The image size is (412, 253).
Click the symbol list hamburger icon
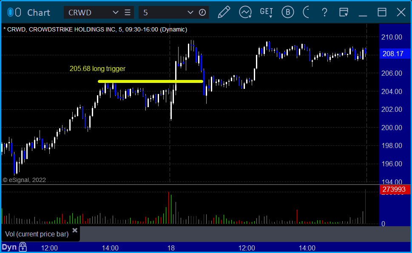128,12
